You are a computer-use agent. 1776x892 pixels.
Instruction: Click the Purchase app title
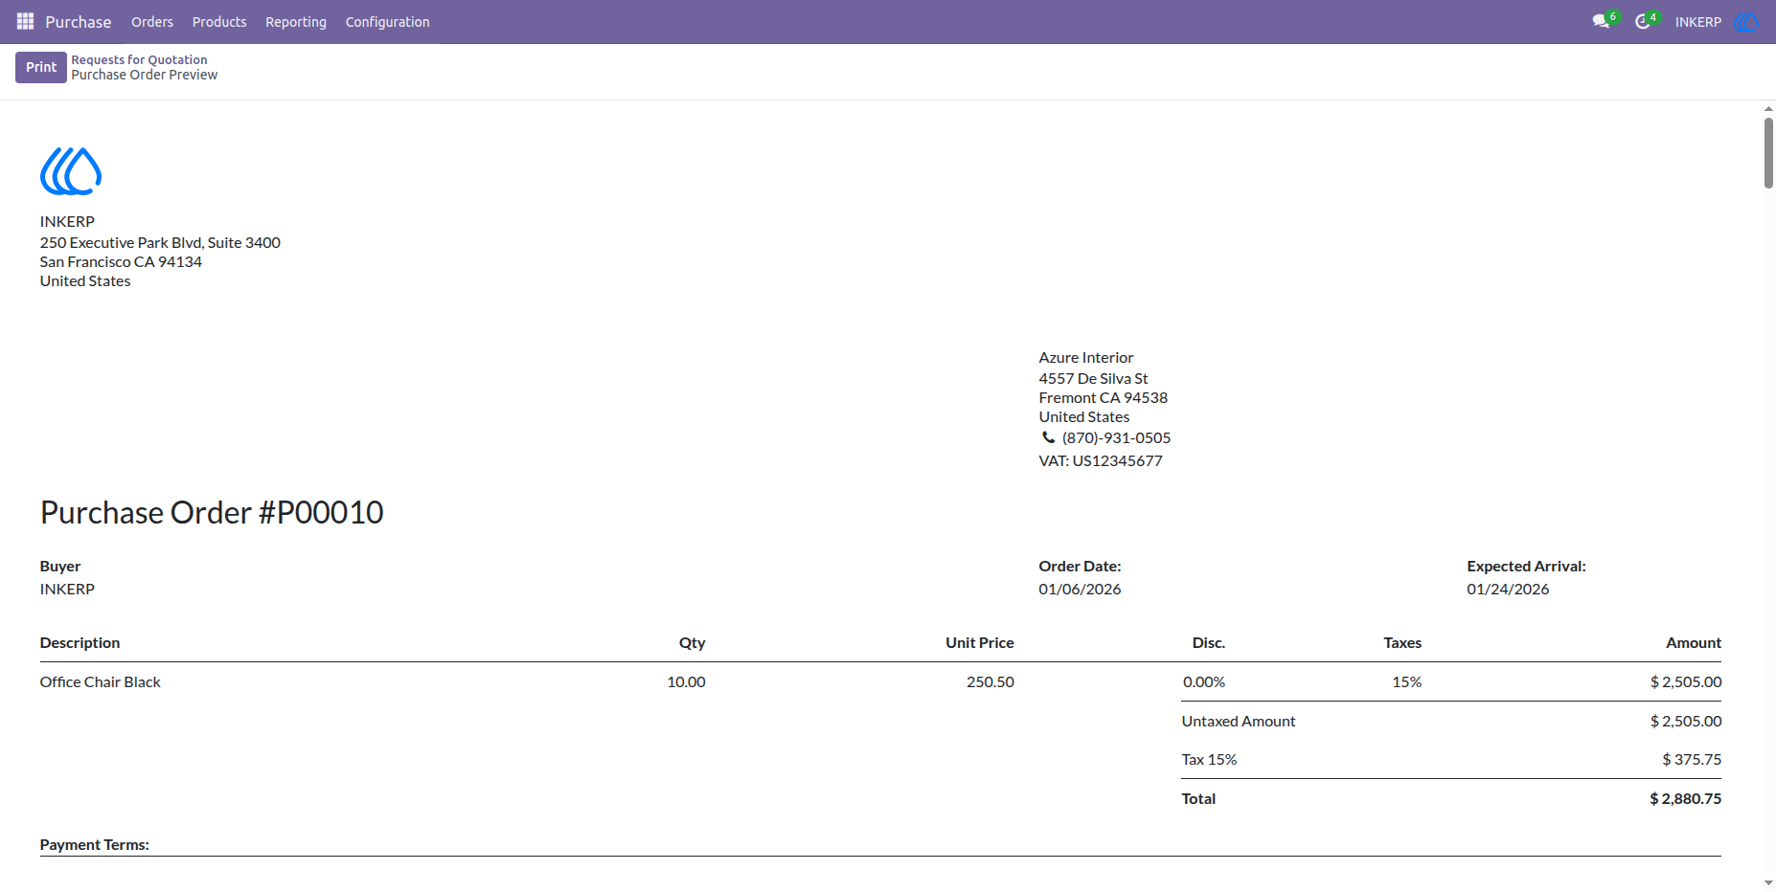pyautogui.click(x=79, y=21)
